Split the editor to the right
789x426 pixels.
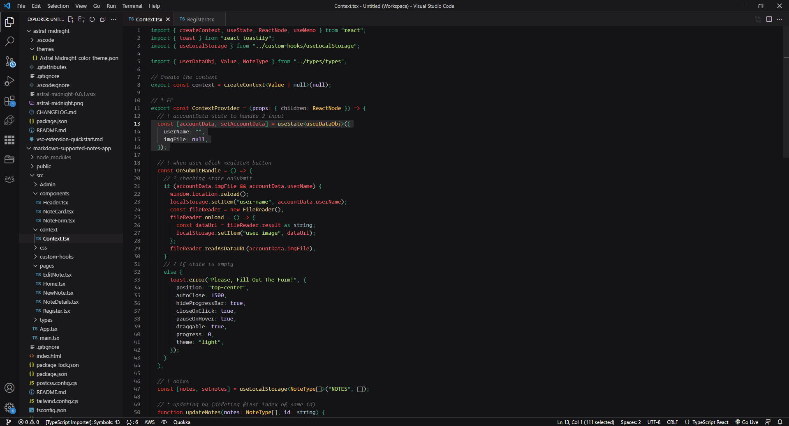point(769,19)
